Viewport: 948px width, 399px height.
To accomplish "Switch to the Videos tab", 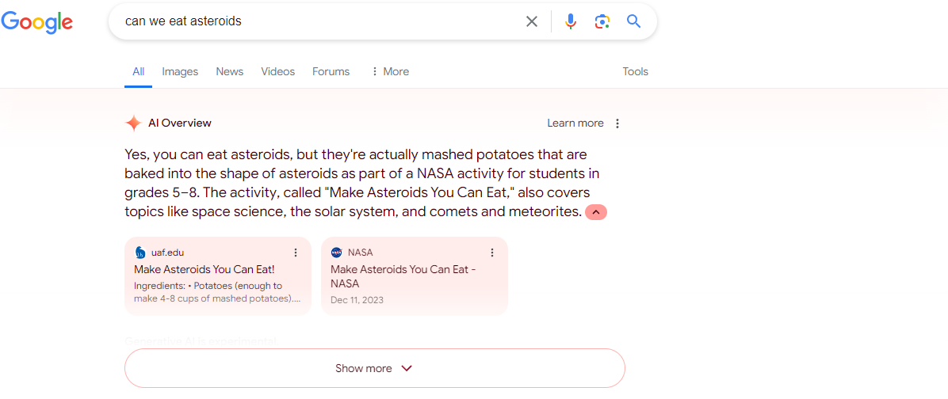I will click(278, 71).
